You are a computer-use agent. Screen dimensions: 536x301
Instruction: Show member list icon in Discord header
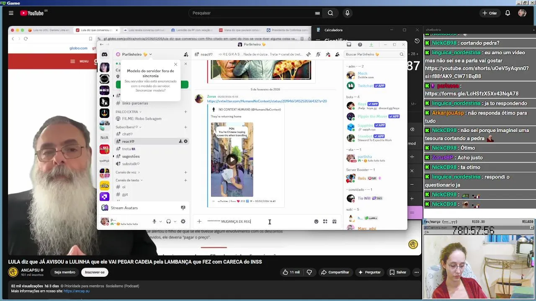point(337,54)
